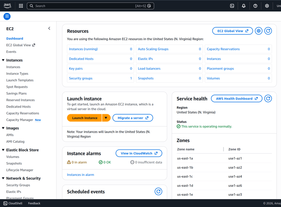The height and width of the screenshot is (207, 281).
Task: Toggle the blue hamburger navigation menu
Action: 7,16
